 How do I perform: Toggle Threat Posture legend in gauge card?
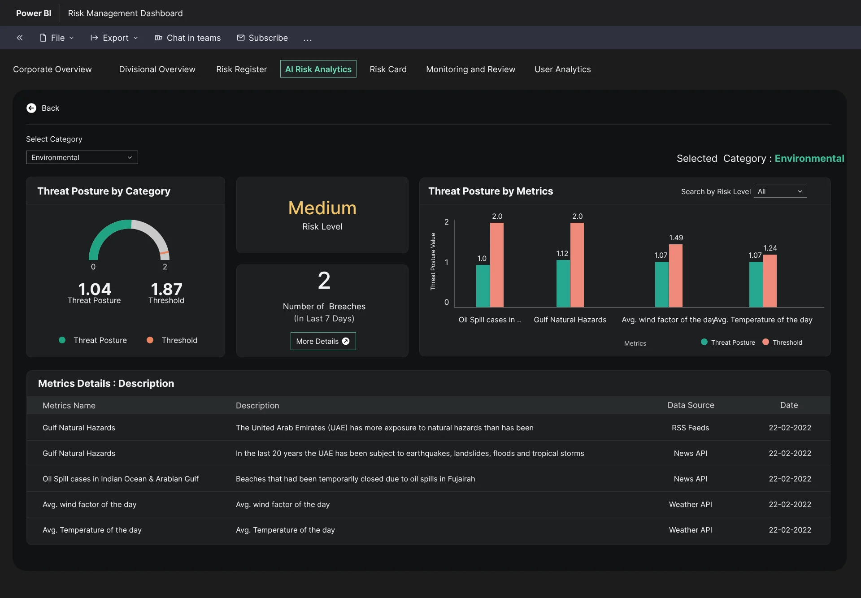[93, 340]
